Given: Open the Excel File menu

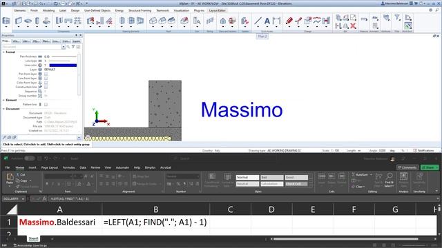Looking at the screenshot, I should pos(8,167).
